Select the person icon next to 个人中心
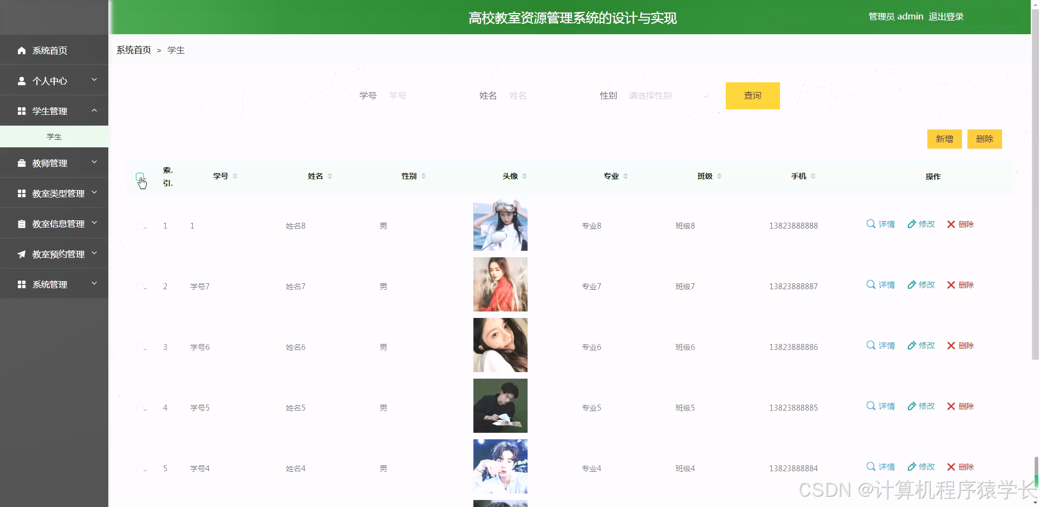The image size is (1040, 507). coord(22,81)
